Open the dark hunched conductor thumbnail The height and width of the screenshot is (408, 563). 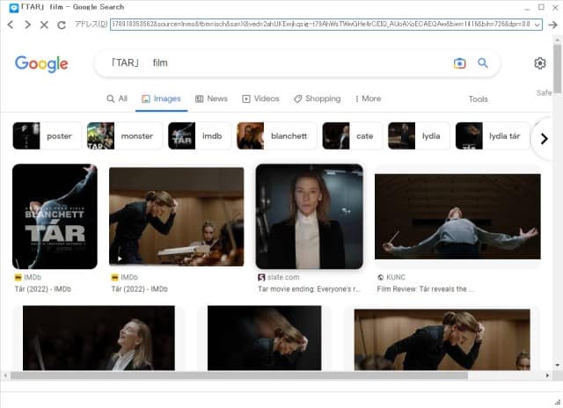(264, 338)
